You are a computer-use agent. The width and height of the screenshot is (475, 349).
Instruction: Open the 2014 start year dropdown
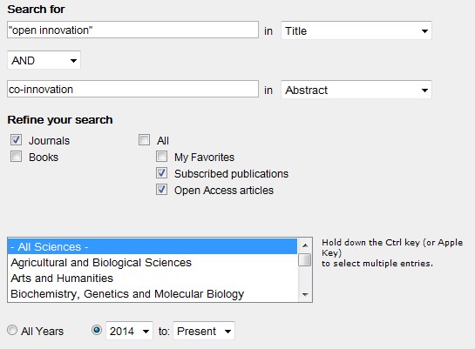pyautogui.click(x=129, y=331)
